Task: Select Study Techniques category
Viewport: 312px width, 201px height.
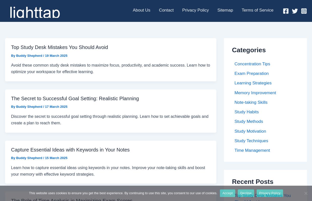Action: pos(251,141)
